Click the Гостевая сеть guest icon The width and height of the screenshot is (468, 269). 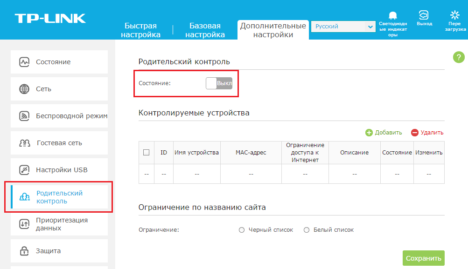[x=24, y=143]
